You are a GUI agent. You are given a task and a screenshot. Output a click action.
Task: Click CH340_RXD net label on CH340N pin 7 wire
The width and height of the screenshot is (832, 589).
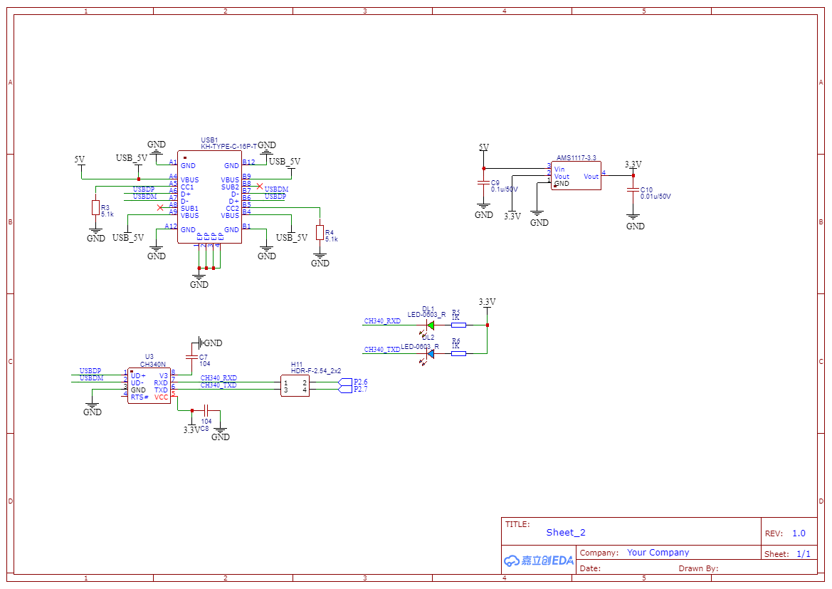click(218, 378)
